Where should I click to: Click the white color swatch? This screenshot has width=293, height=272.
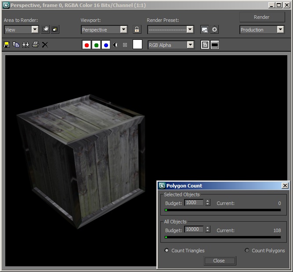[x=137, y=45]
